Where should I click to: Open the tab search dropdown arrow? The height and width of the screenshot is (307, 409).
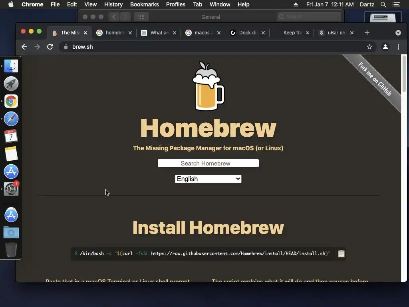click(x=398, y=33)
